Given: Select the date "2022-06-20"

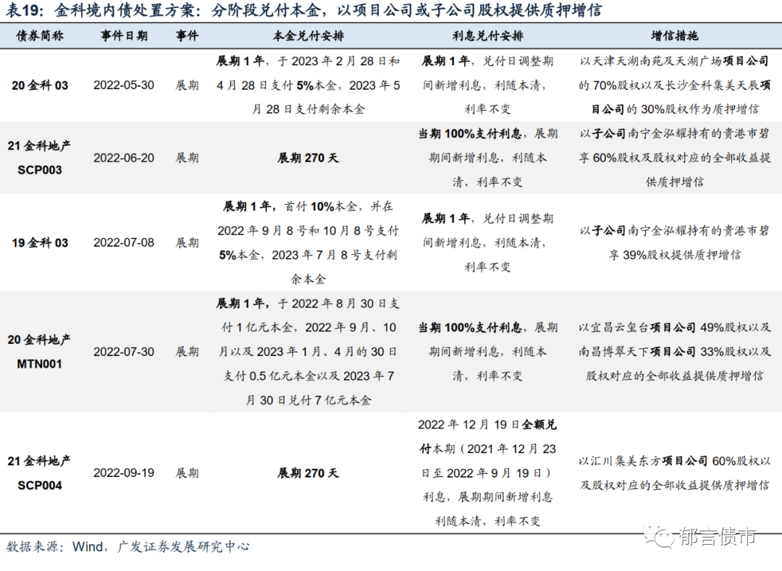Looking at the screenshot, I should click(x=124, y=158).
